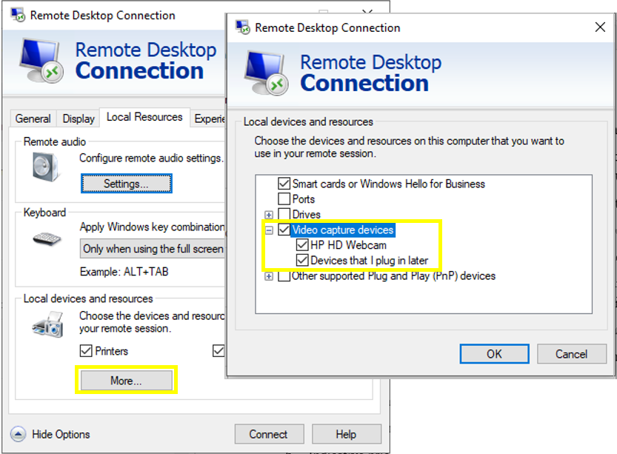Switch to the General tab
Image resolution: width=617 pixels, height=454 pixels.
[33, 118]
